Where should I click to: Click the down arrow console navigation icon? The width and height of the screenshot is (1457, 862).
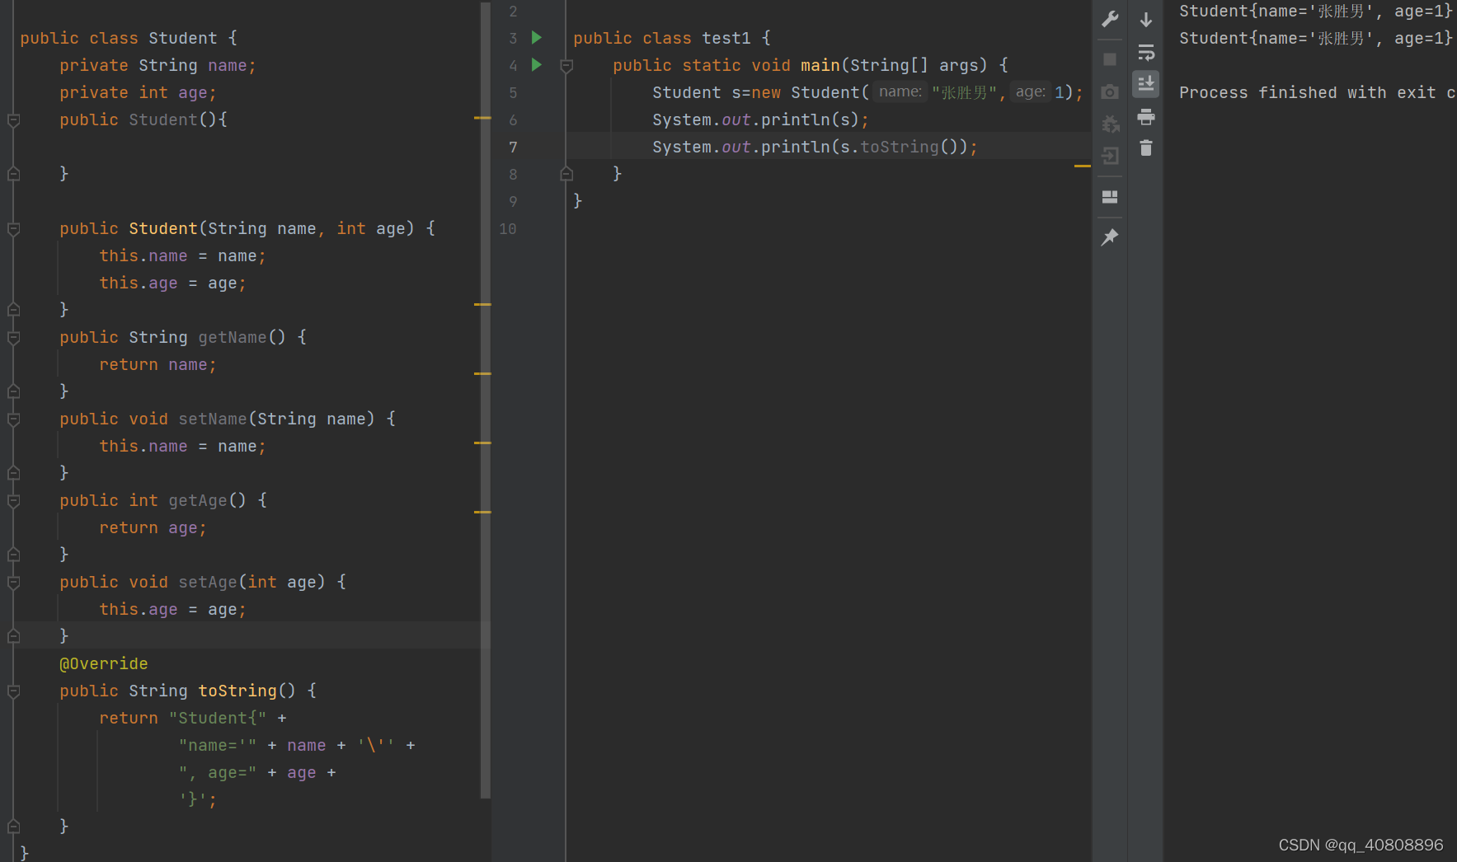pyautogui.click(x=1145, y=18)
